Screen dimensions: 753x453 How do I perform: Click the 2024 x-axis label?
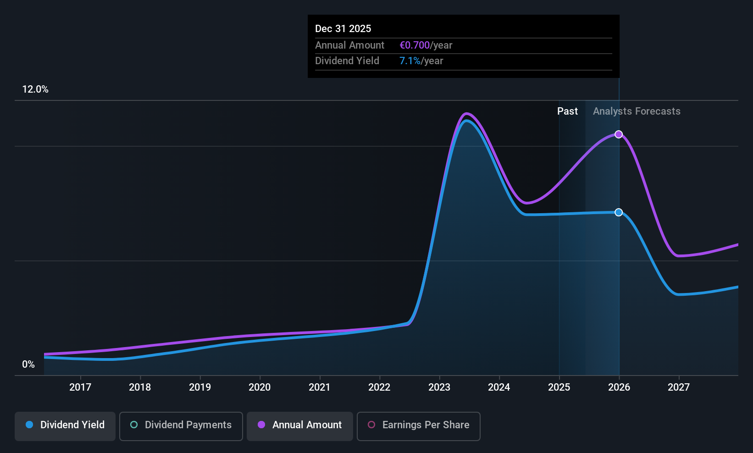point(499,387)
